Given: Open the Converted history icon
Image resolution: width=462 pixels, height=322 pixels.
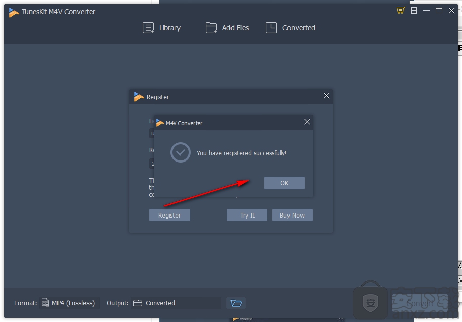Looking at the screenshot, I should pyautogui.click(x=271, y=28).
